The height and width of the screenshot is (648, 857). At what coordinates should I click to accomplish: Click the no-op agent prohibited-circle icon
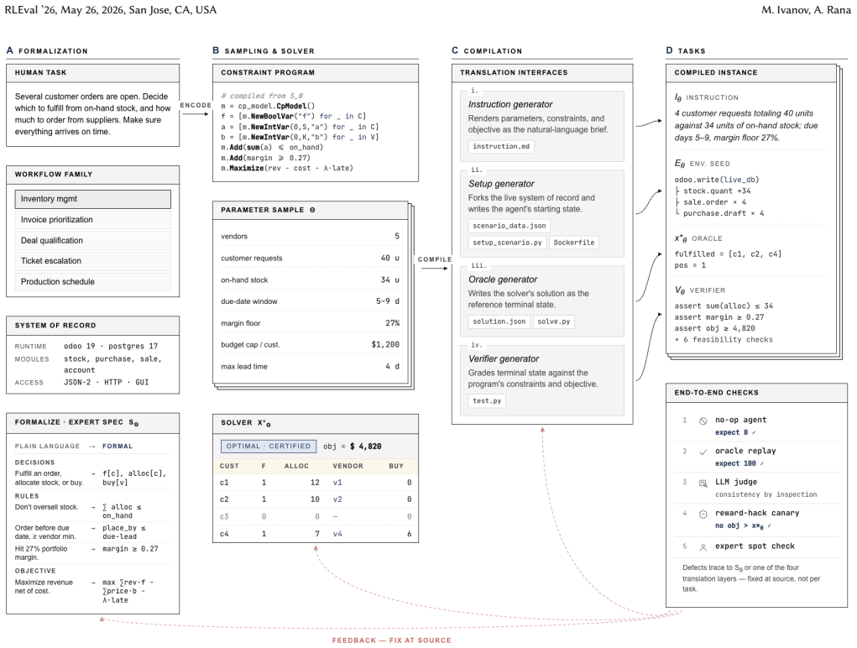click(x=703, y=421)
